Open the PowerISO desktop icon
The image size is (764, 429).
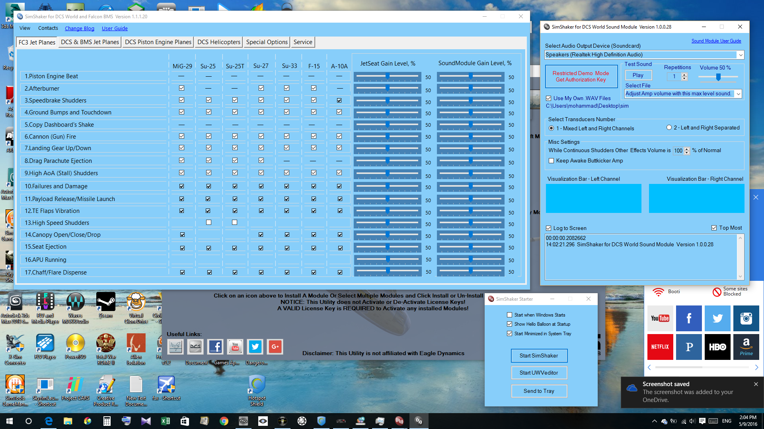(75, 346)
